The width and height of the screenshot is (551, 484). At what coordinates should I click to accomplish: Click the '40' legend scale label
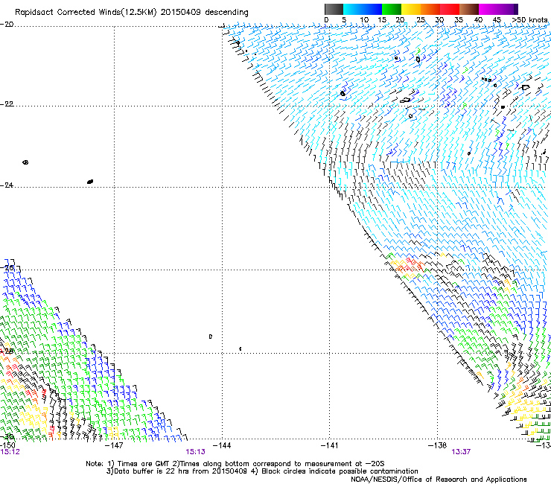478,19
